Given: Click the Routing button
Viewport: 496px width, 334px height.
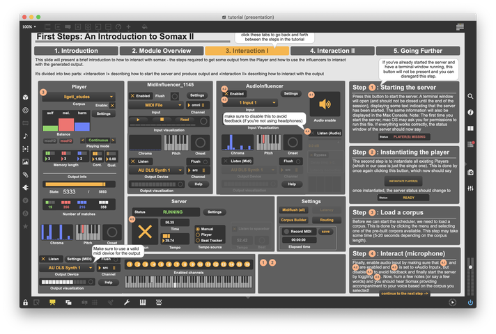Looking at the screenshot, I should pyautogui.click(x=327, y=220).
